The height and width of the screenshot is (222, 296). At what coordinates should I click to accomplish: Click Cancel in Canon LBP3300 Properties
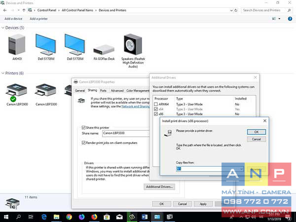tap(183, 204)
